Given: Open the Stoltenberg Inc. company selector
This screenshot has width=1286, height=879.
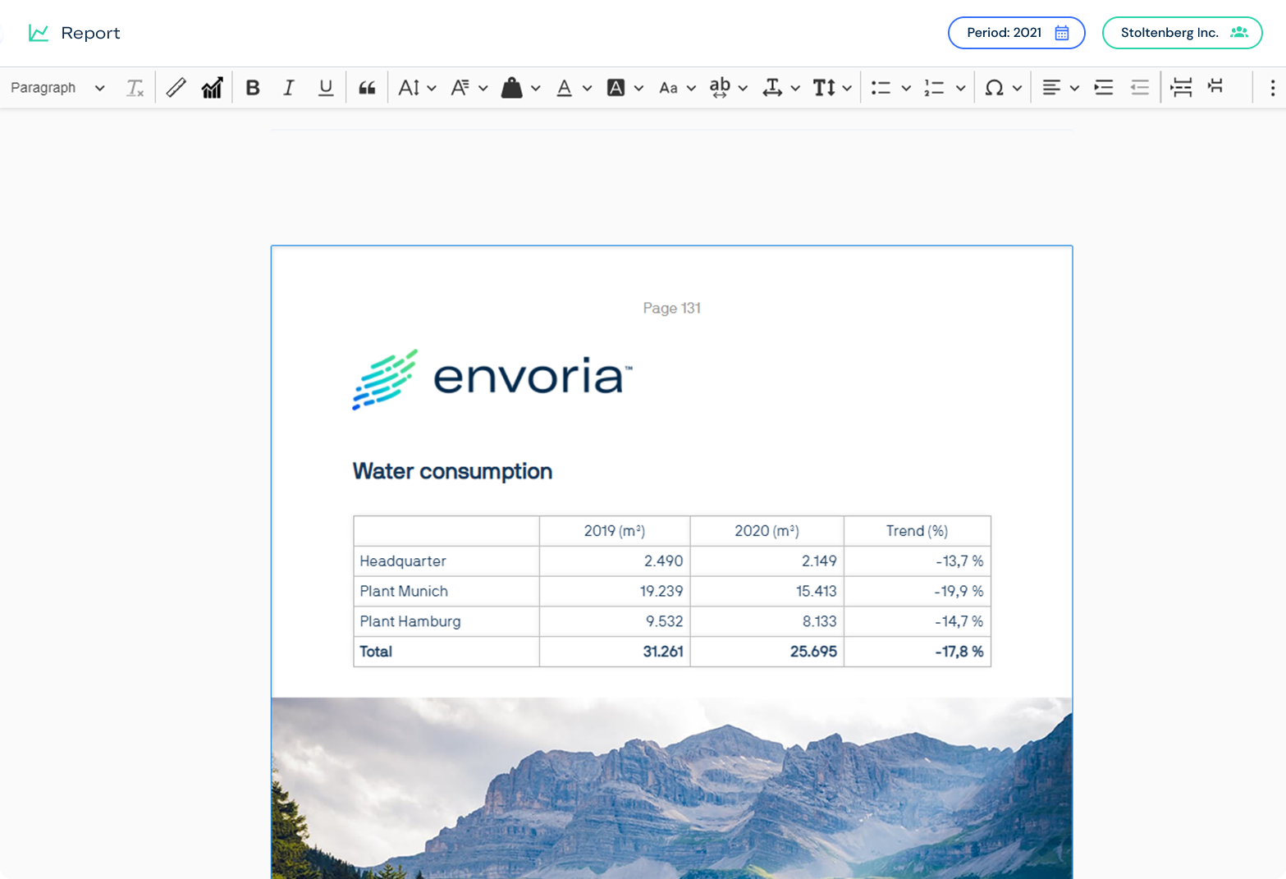Looking at the screenshot, I should [1182, 33].
